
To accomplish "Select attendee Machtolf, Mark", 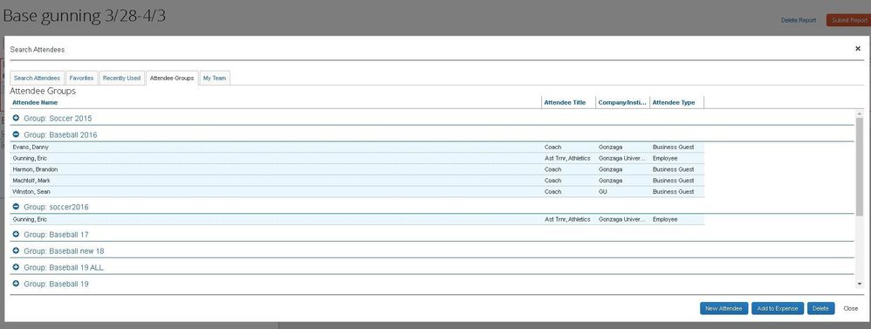I will (x=357, y=181).
